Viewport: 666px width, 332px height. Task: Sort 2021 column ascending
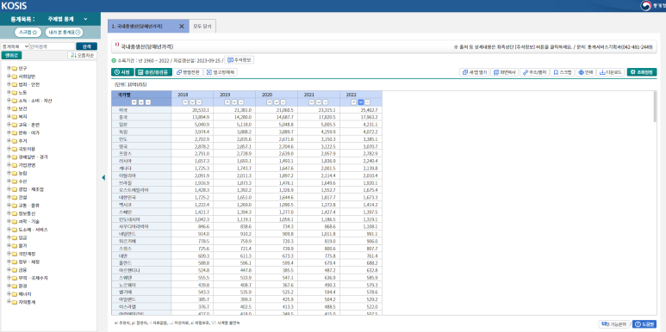point(311,102)
